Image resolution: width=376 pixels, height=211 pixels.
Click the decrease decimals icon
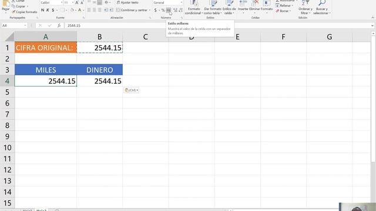[181, 10]
